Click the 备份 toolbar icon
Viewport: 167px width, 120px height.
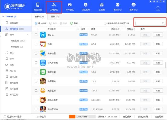50,23
